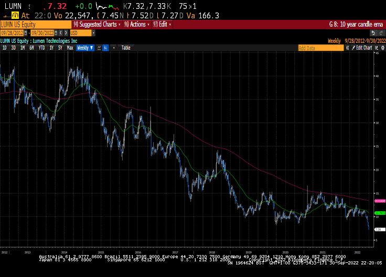The width and height of the screenshot is (386, 277).
Task: Click the Edit Chart button
Action: point(362,48)
